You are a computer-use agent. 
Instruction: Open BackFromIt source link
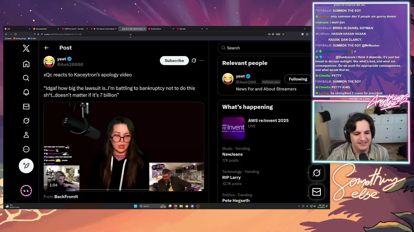tap(66, 197)
